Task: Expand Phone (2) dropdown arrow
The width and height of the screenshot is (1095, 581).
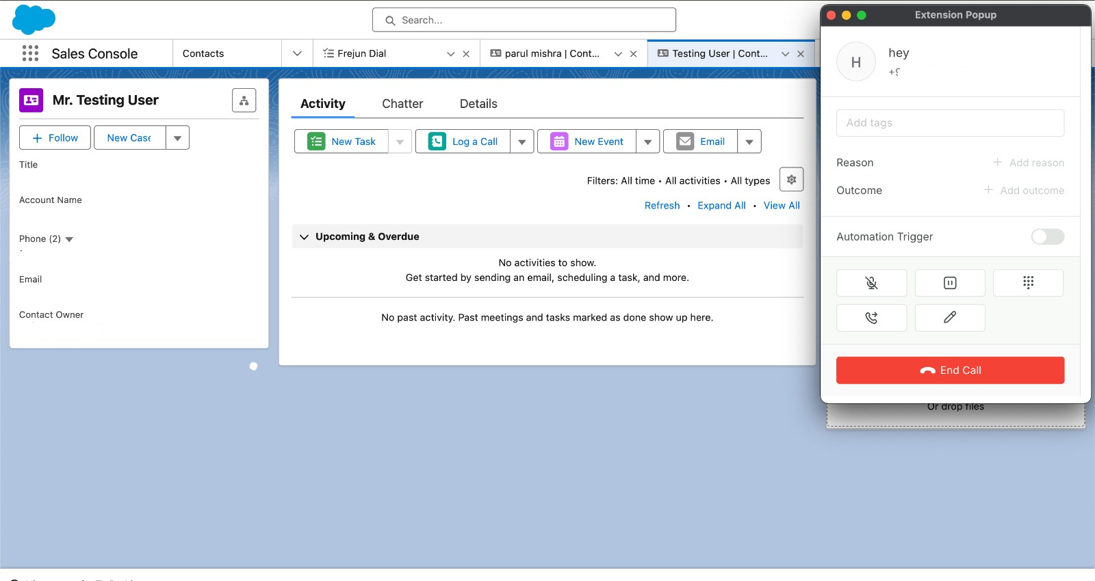Action: (69, 239)
